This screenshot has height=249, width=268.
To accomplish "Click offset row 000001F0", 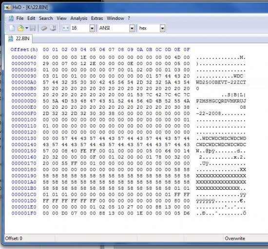I will pyautogui.click(x=24, y=214).
